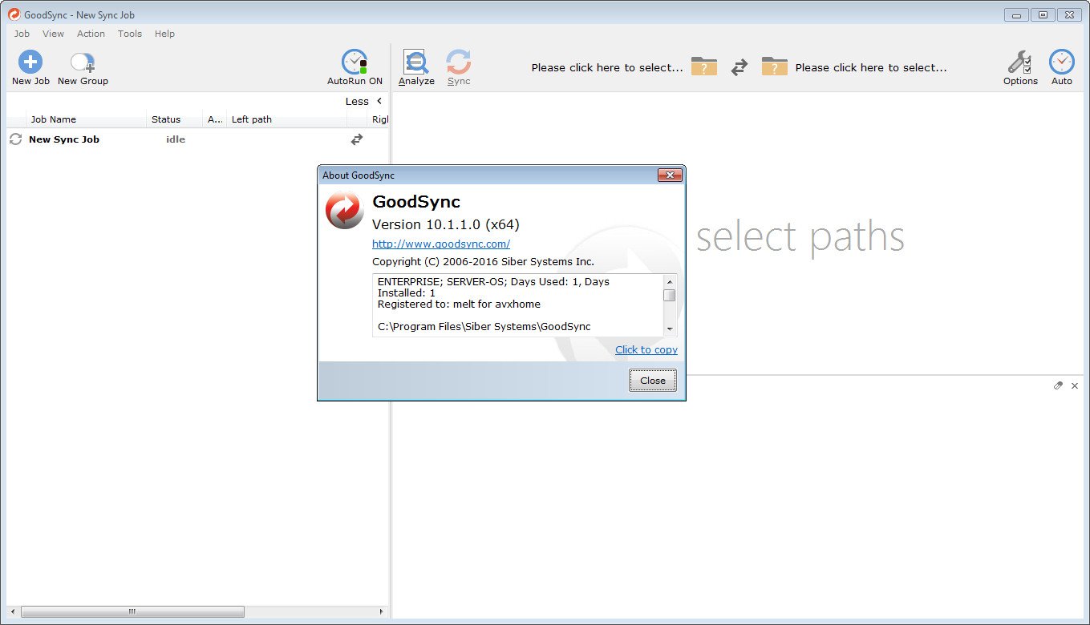Open the Tools menu

[x=129, y=34]
